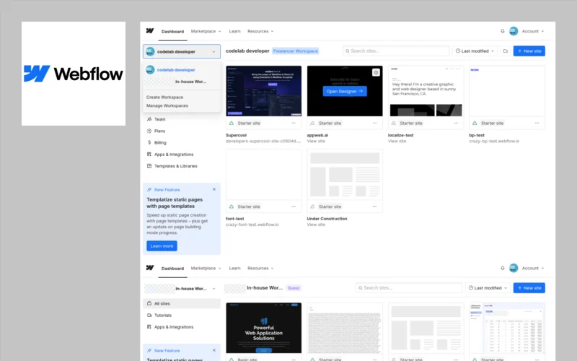
Task: Open the ellipsis menu on the bp-test card
Action: (537, 123)
